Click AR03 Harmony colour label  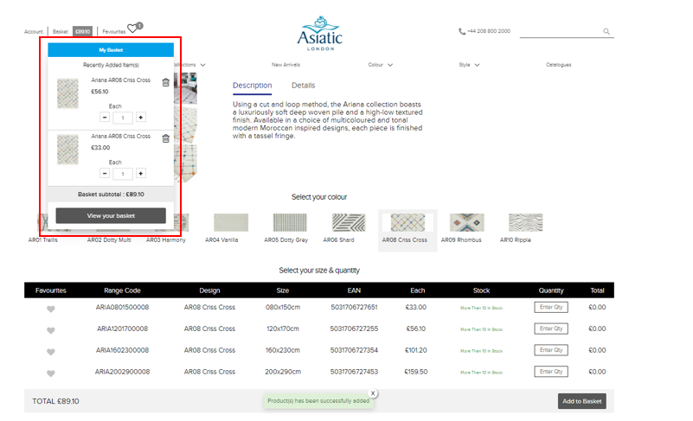coord(166,239)
